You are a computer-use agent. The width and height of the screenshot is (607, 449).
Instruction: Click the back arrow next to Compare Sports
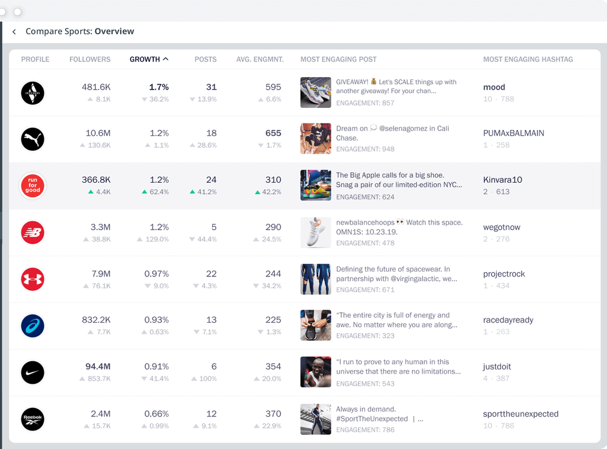tap(14, 31)
